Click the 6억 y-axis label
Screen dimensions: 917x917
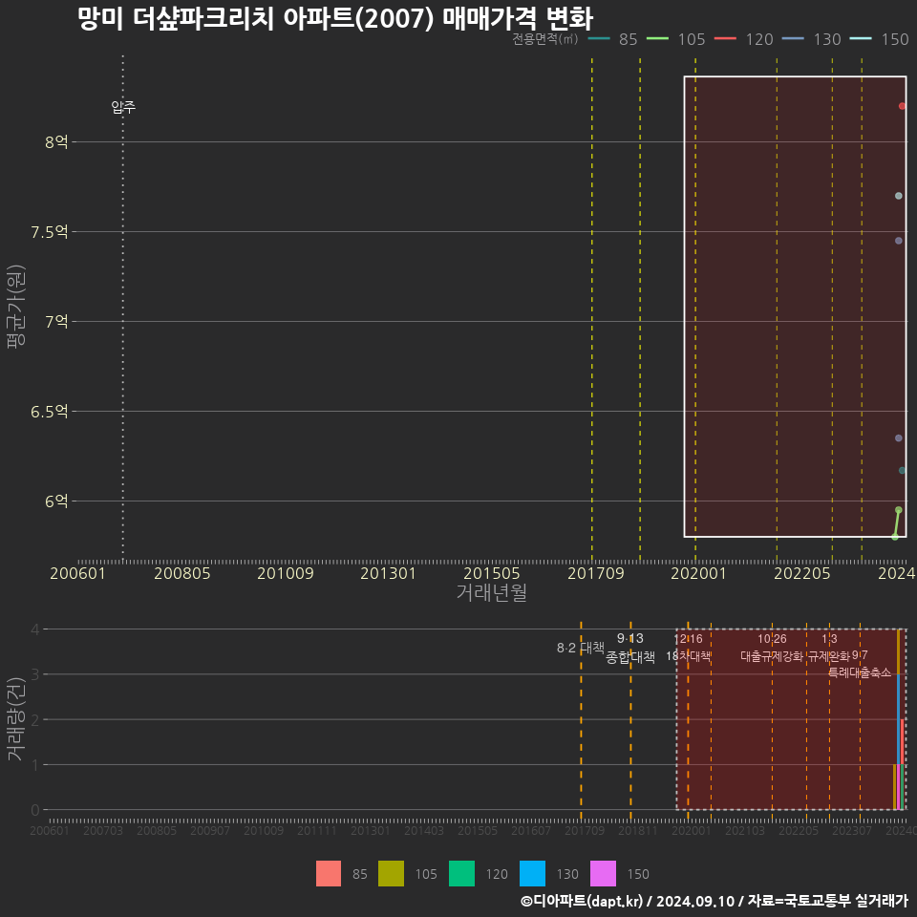point(56,501)
